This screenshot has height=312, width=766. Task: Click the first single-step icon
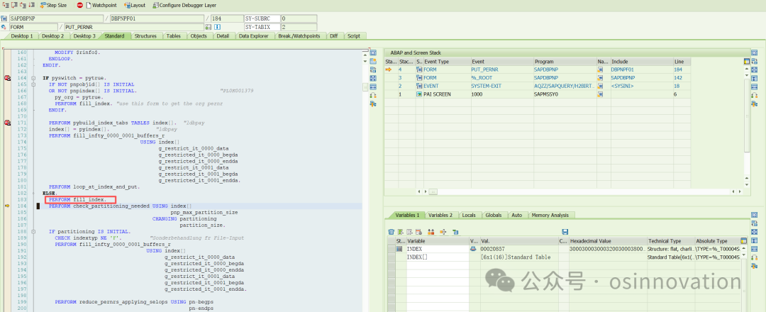5,5
